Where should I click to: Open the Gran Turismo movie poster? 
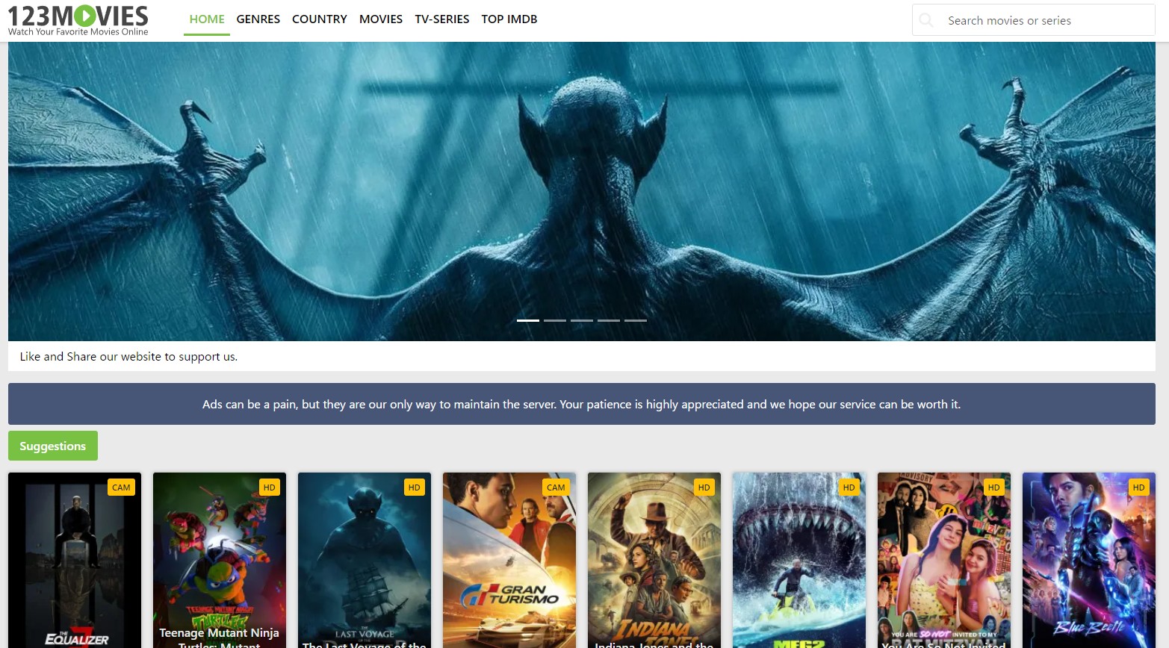509,560
